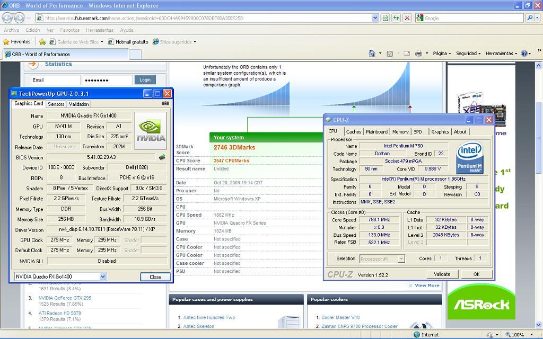Click the Login button
Viewport: 543px width, 339px height.
tap(145, 80)
